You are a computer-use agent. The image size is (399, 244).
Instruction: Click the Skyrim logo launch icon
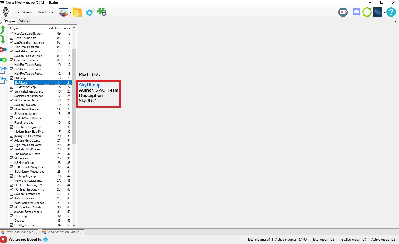point(6,12)
